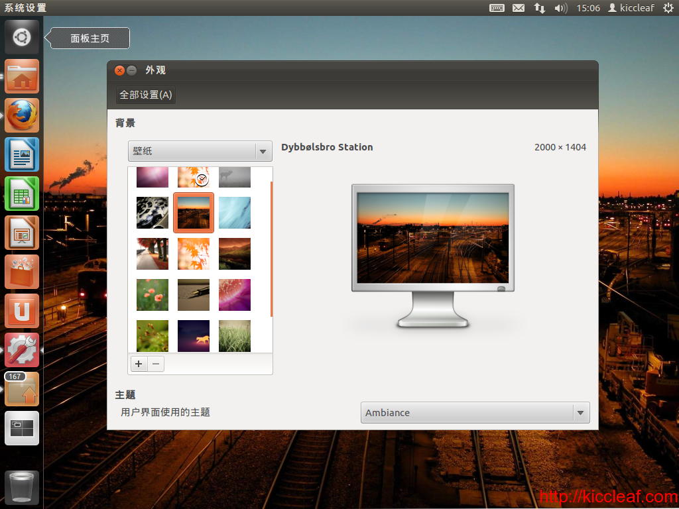Click the wallpaper list vertical scrollbar
This screenshot has width=679, height=509.
[x=271, y=249]
